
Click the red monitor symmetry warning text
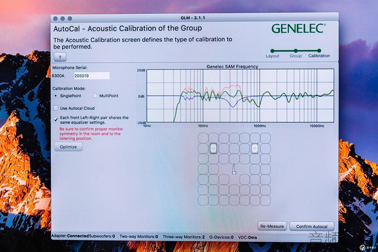(91, 134)
